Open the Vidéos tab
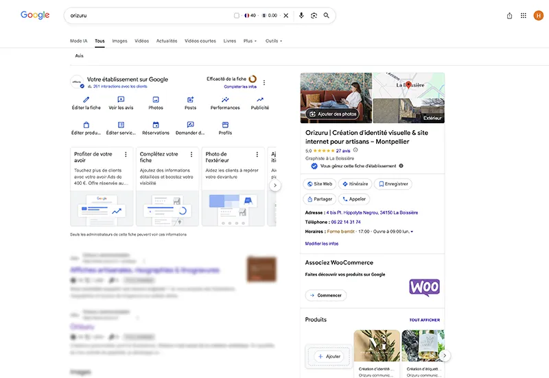The height and width of the screenshot is (378, 549). pos(142,41)
